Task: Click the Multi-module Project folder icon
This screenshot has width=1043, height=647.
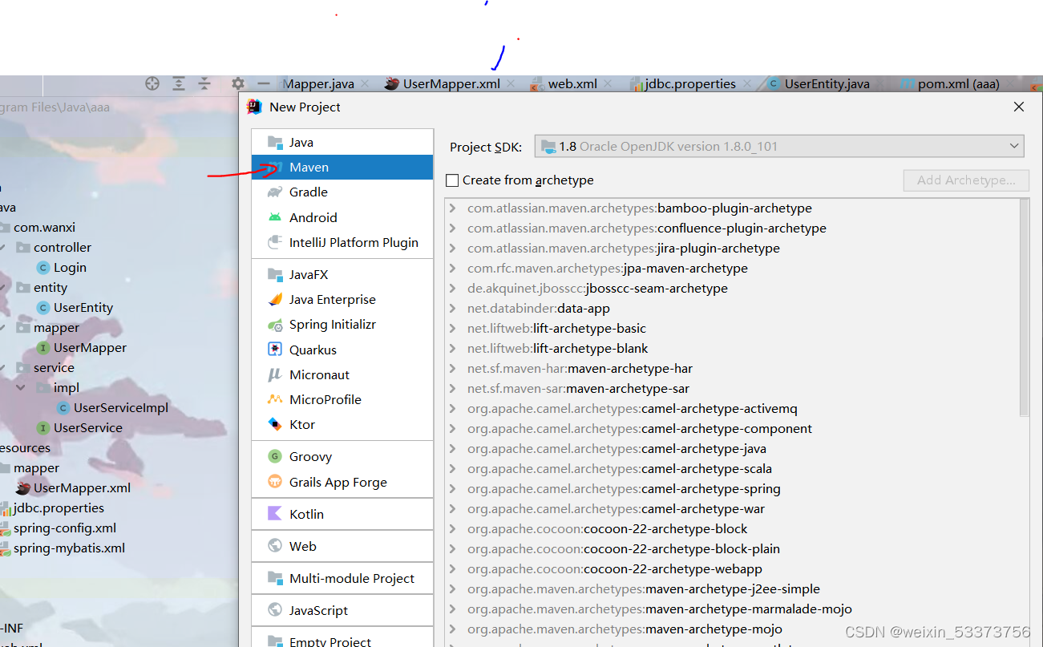Action: [275, 578]
